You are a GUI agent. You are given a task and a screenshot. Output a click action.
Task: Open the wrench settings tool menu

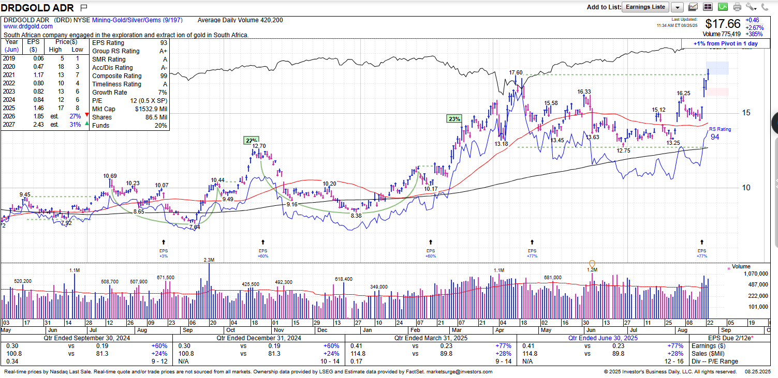pyautogui.click(x=751, y=7)
